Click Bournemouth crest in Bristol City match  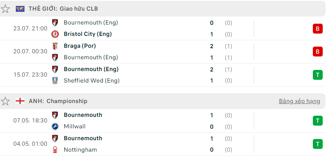tap(55, 23)
